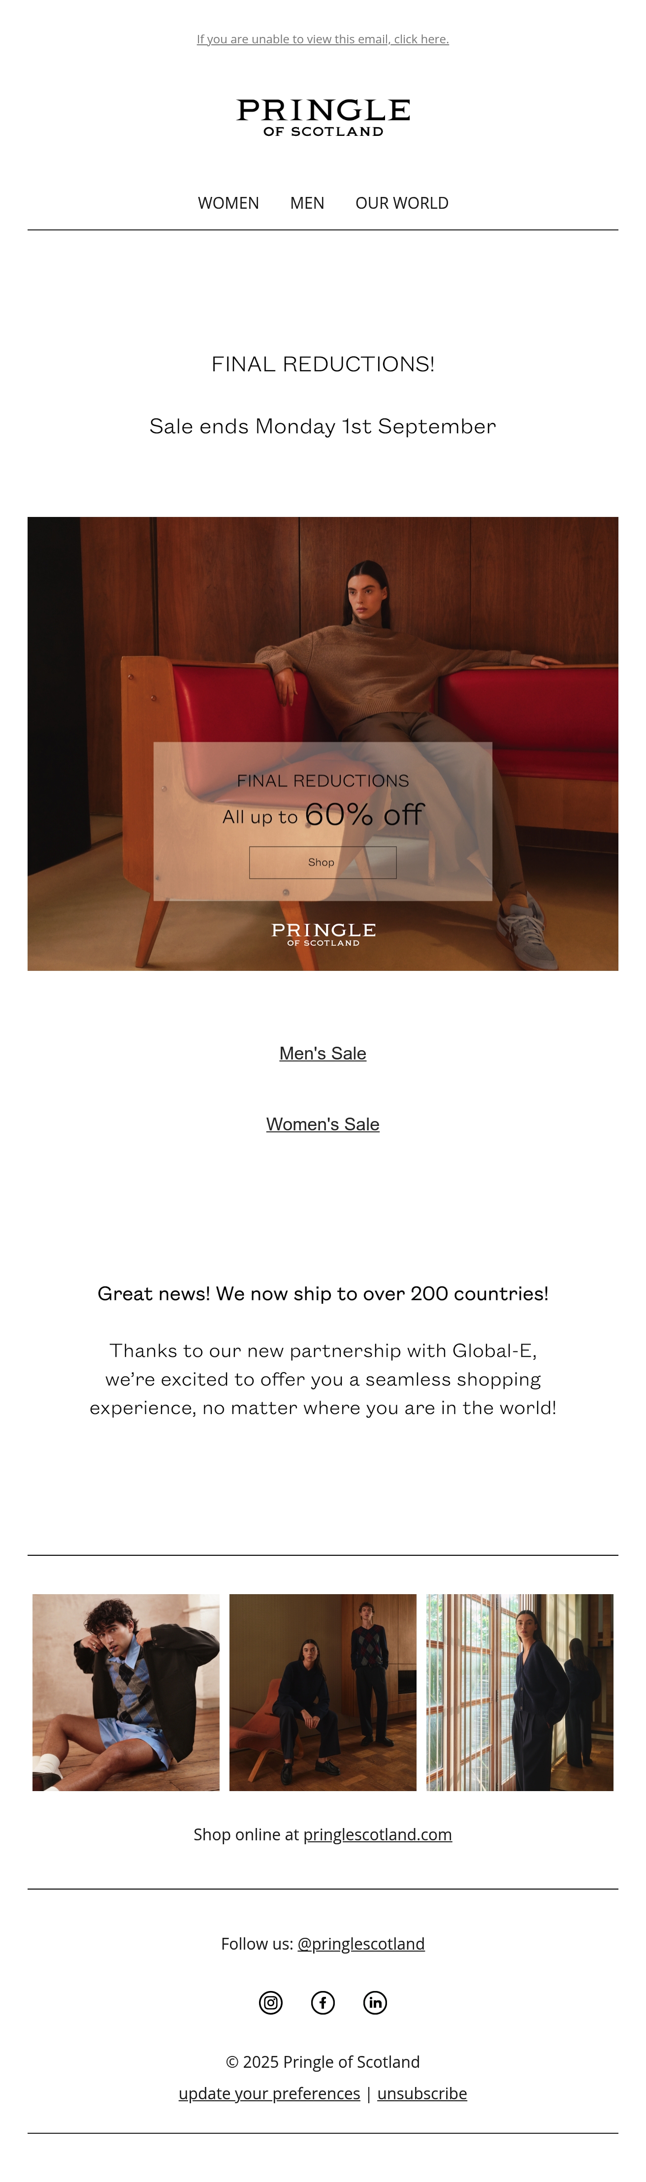646x2182 pixels.
Task: Open the woman by the window photo
Action: tap(520, 1693)
